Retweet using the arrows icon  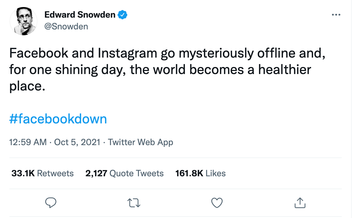pos(134,203)
